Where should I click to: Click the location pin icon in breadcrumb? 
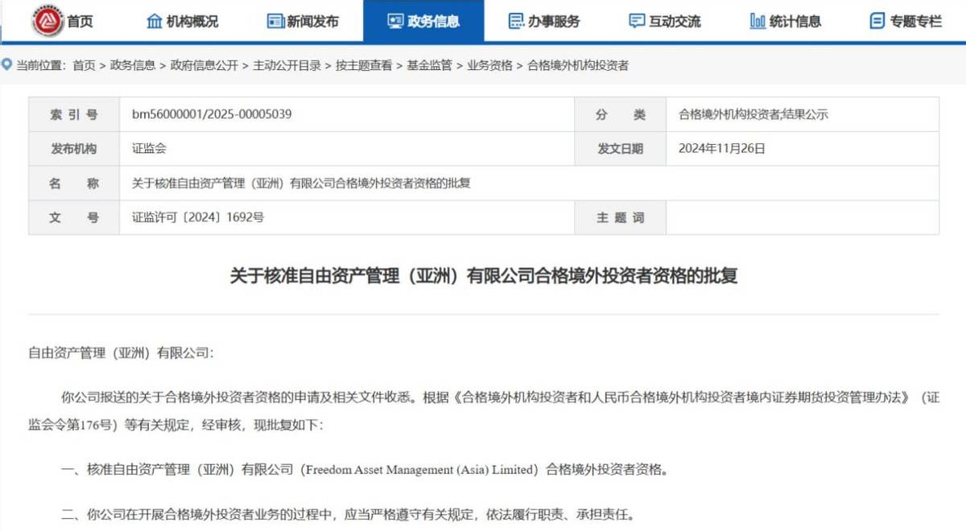[7, 64]
